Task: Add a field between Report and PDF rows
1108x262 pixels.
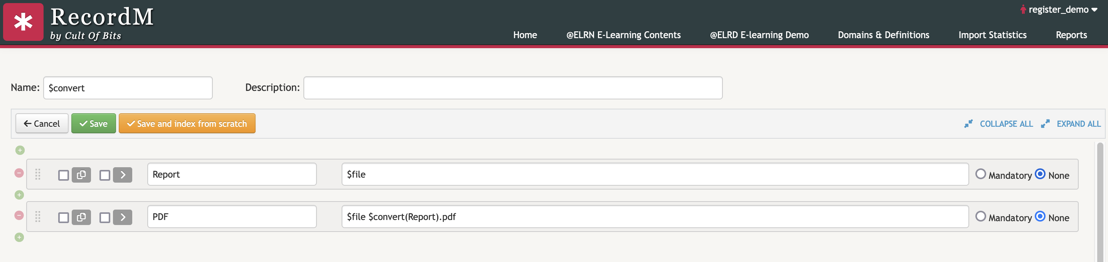Action: pyautogui.click(x=19, y=195)
